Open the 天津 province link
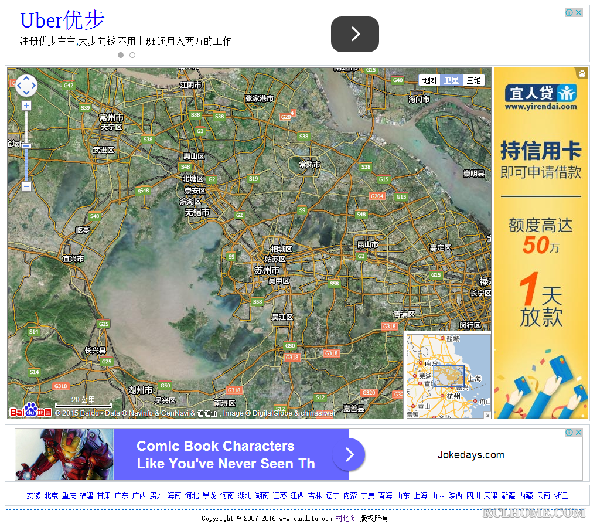 [x=490, y=495]
